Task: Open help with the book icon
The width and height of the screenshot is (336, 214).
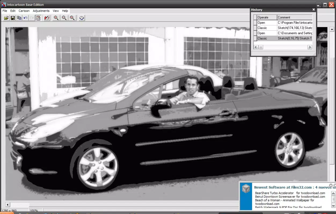Action: (82, 18)
